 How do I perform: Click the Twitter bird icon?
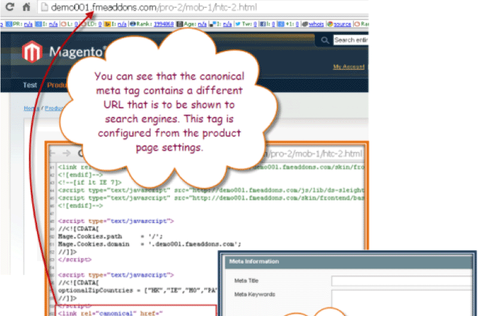pyautogui.click(x=238, y=24)
